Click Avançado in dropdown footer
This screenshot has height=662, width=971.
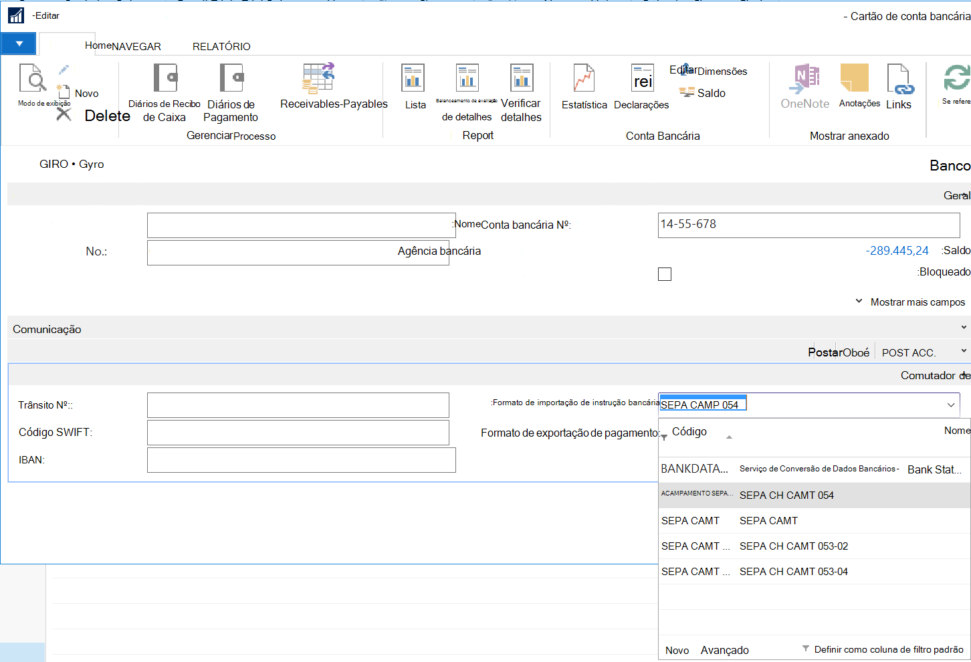coord(725,650)
